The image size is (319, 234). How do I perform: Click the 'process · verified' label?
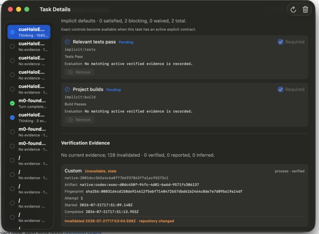pos(290,171)
